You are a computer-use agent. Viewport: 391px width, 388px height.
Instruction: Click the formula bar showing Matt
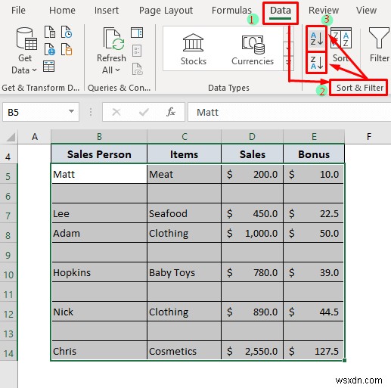(289, 112)
